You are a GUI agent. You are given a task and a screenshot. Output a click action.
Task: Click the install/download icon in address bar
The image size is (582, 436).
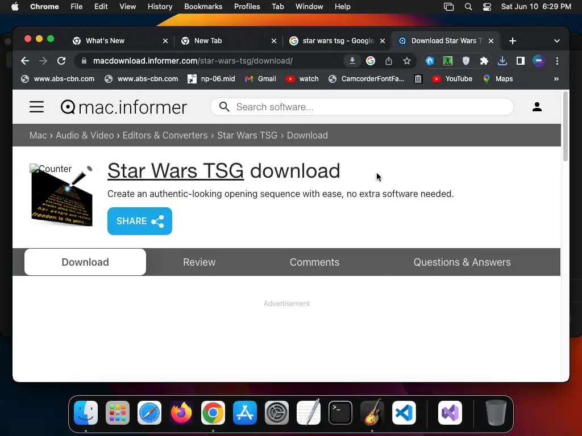click(352, 61)
